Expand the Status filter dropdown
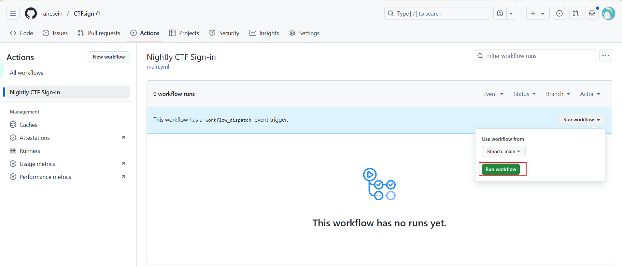The height and width of the screenshot is (267, 622). point(524,94)
